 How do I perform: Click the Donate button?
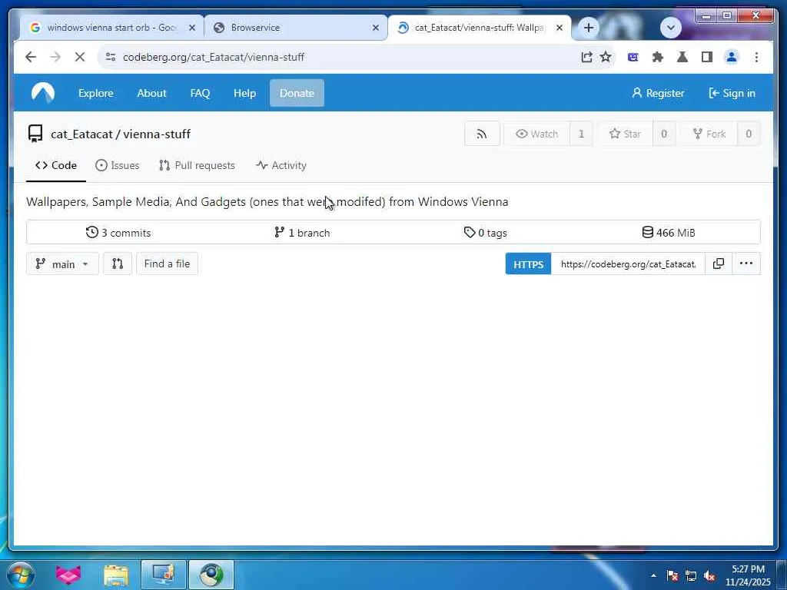(x=297, y=93)
